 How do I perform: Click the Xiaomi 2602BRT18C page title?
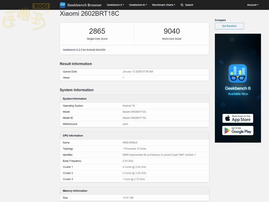click(x=89, y=14)
